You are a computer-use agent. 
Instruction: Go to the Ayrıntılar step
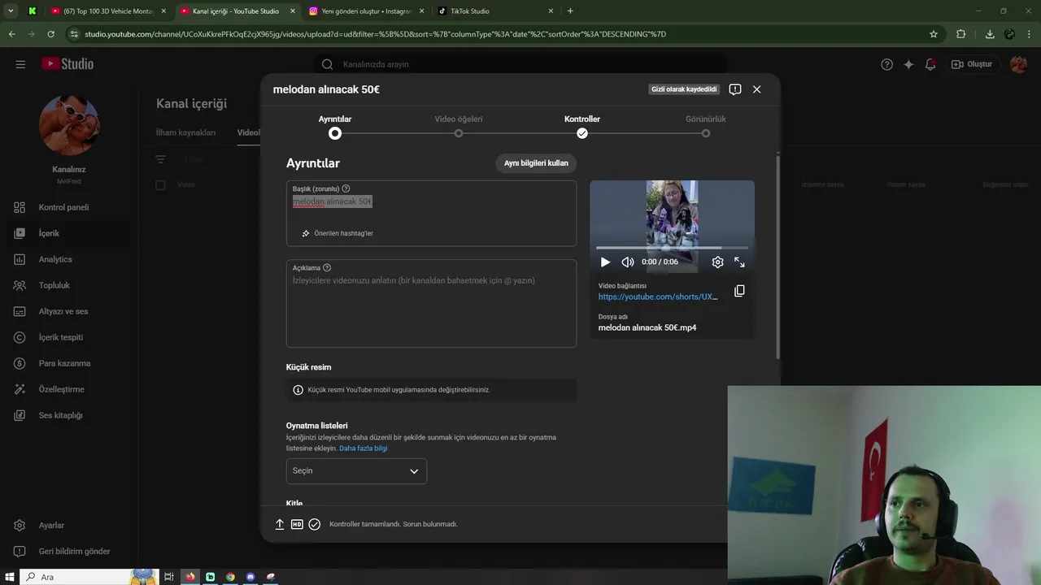coord(335,126)
